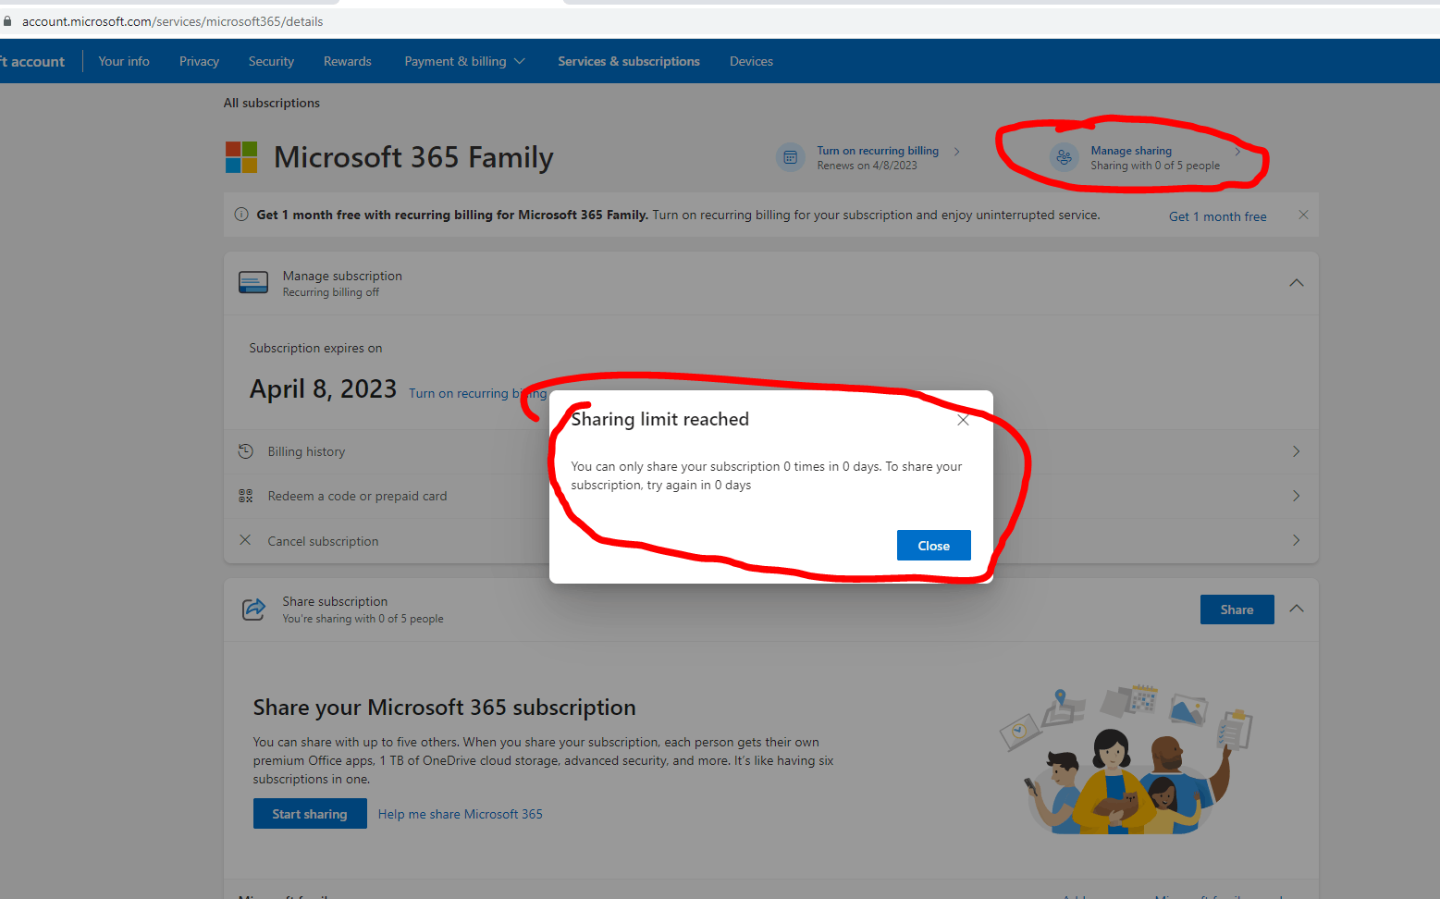The height and width of the screenshot is (899, 1440).
Task: Click chevron next to Manage sharing
Action: click(x=1237, y=152)
